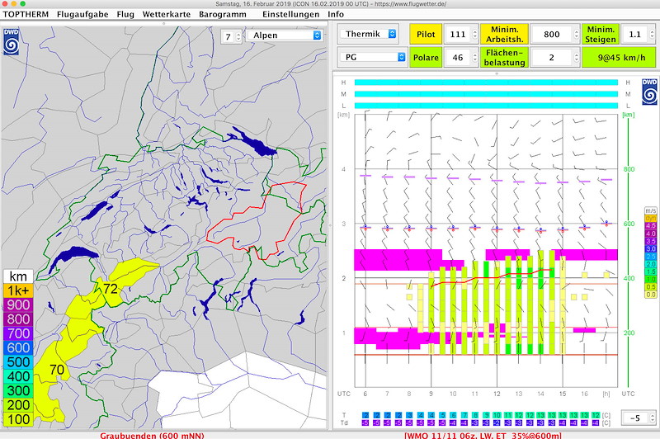Select the 1k+ distance legend swatch
The image size is (660, 439).
(x=18, y=290)
